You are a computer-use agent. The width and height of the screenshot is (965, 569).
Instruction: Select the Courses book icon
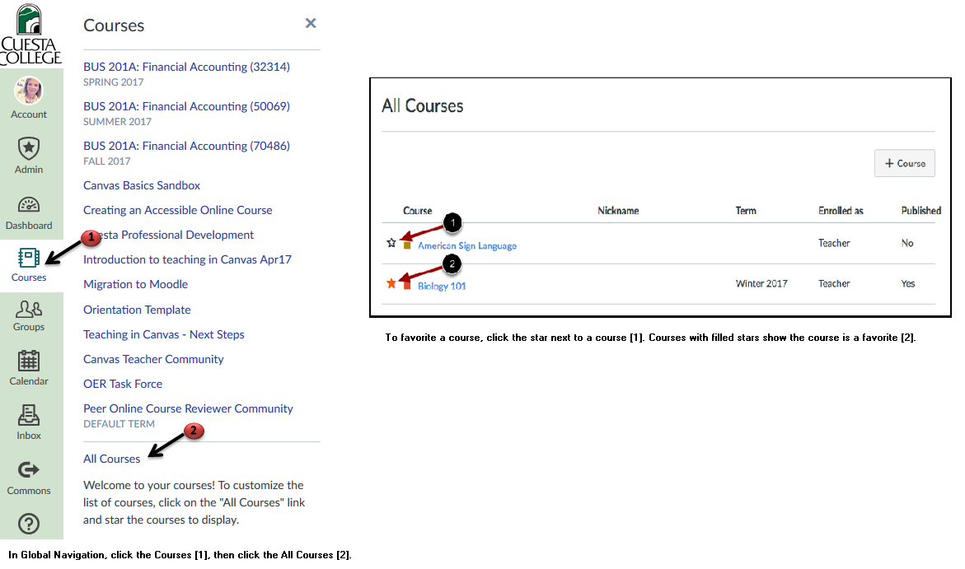click(x=29, y=258)
